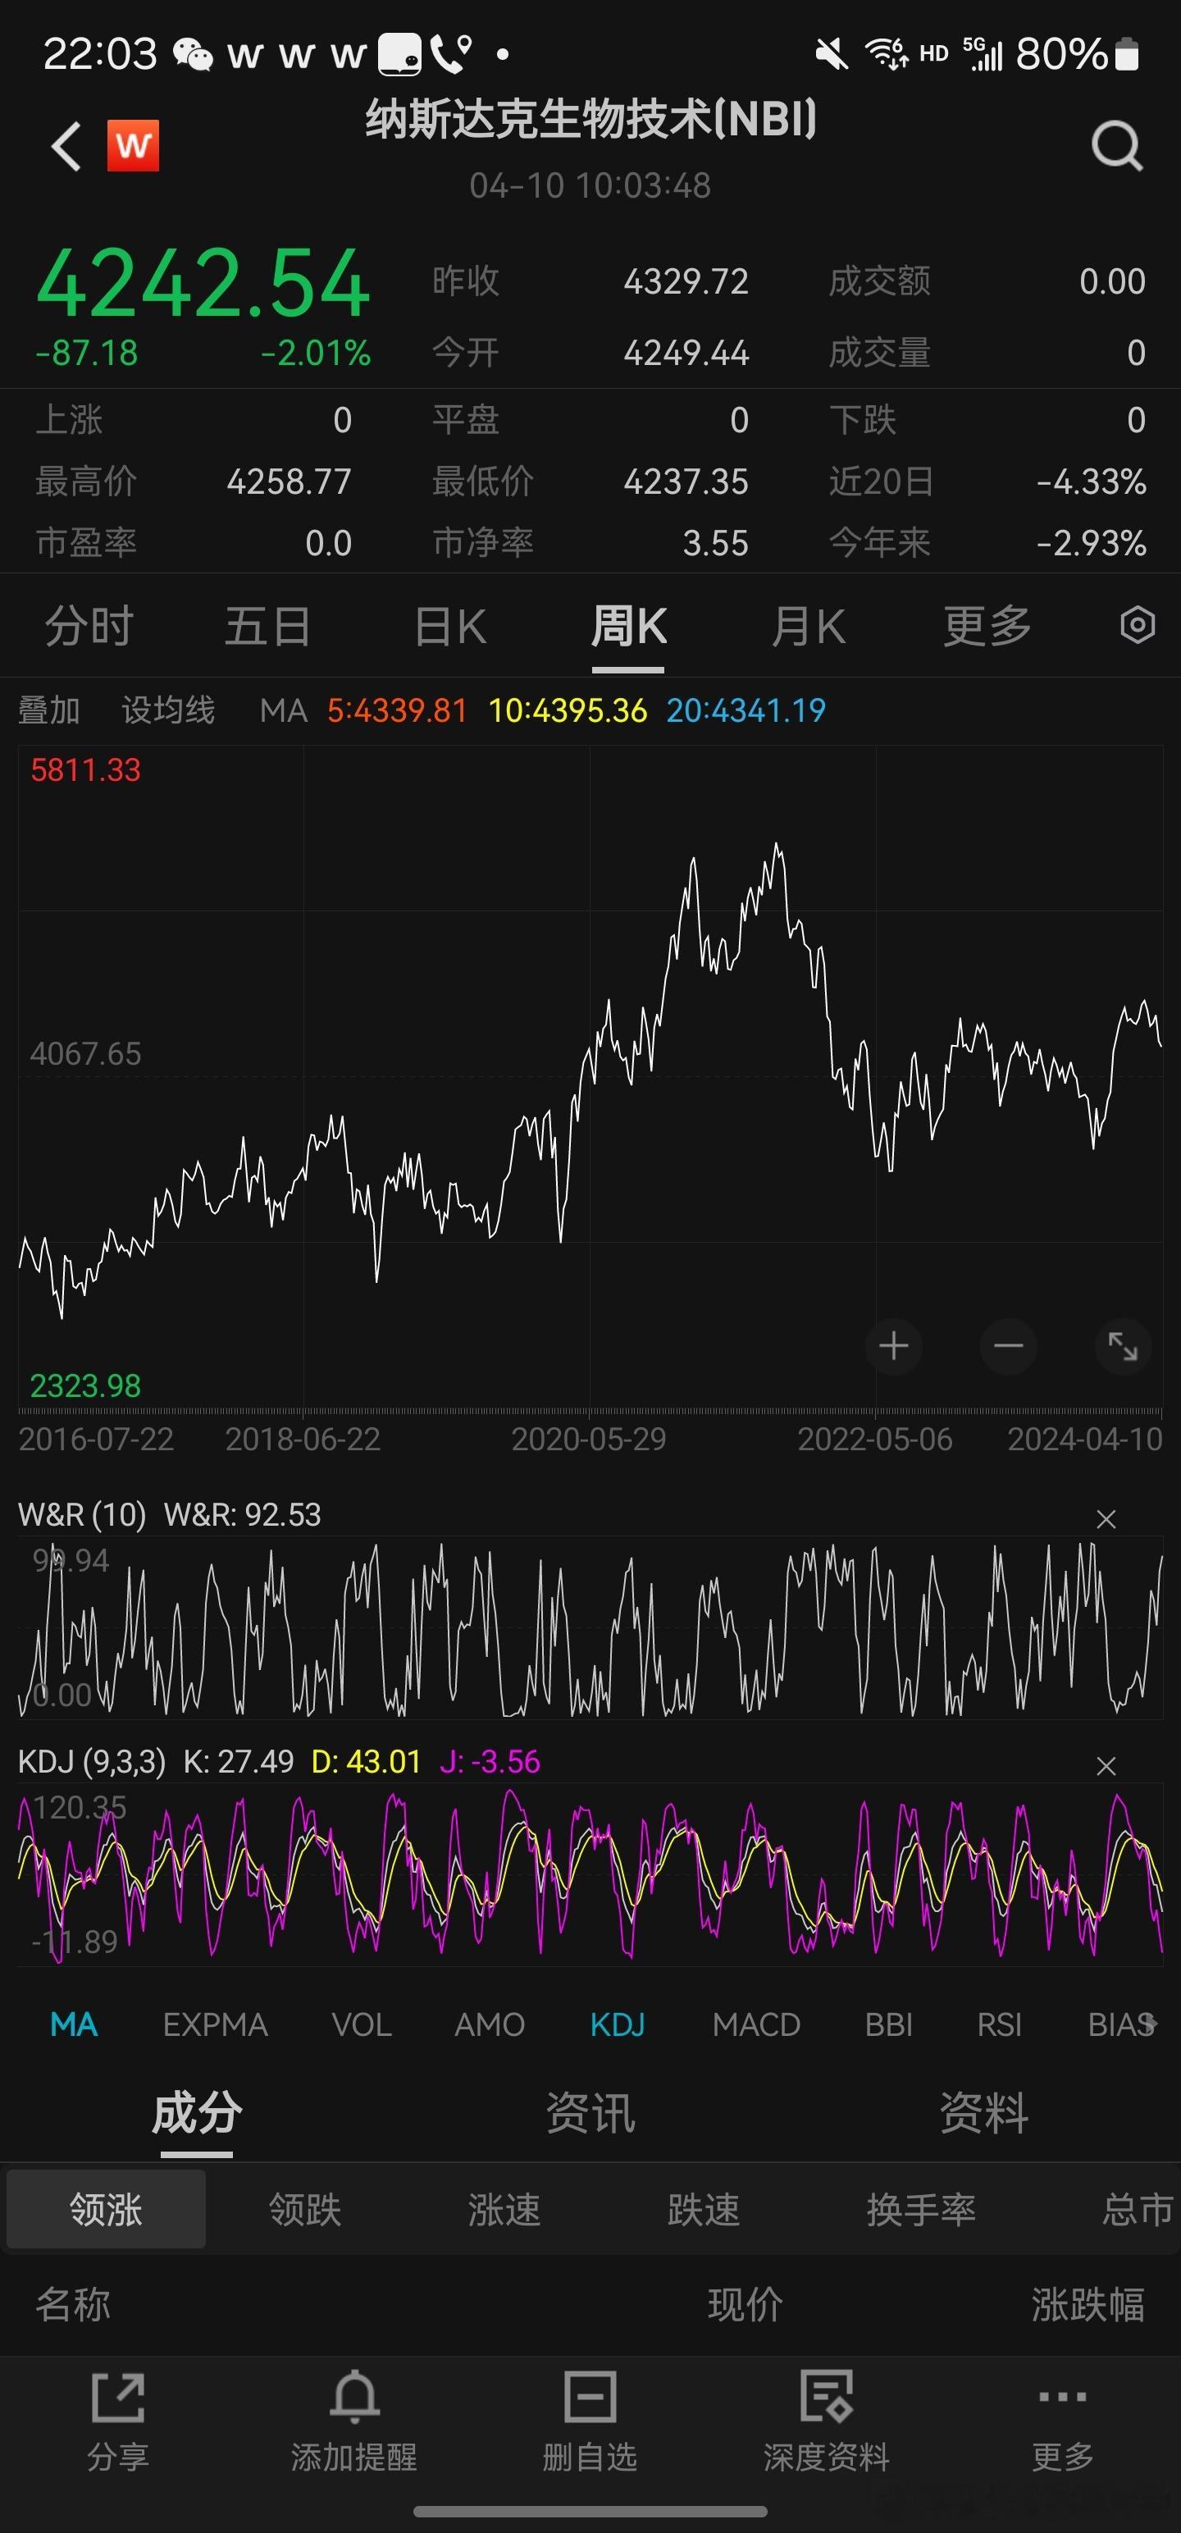Expand chart to fullscreen
Screen dimensions: 1181x2533
(1122, 1345)
